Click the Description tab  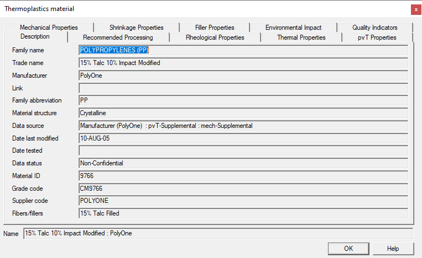tap(35, 37)
